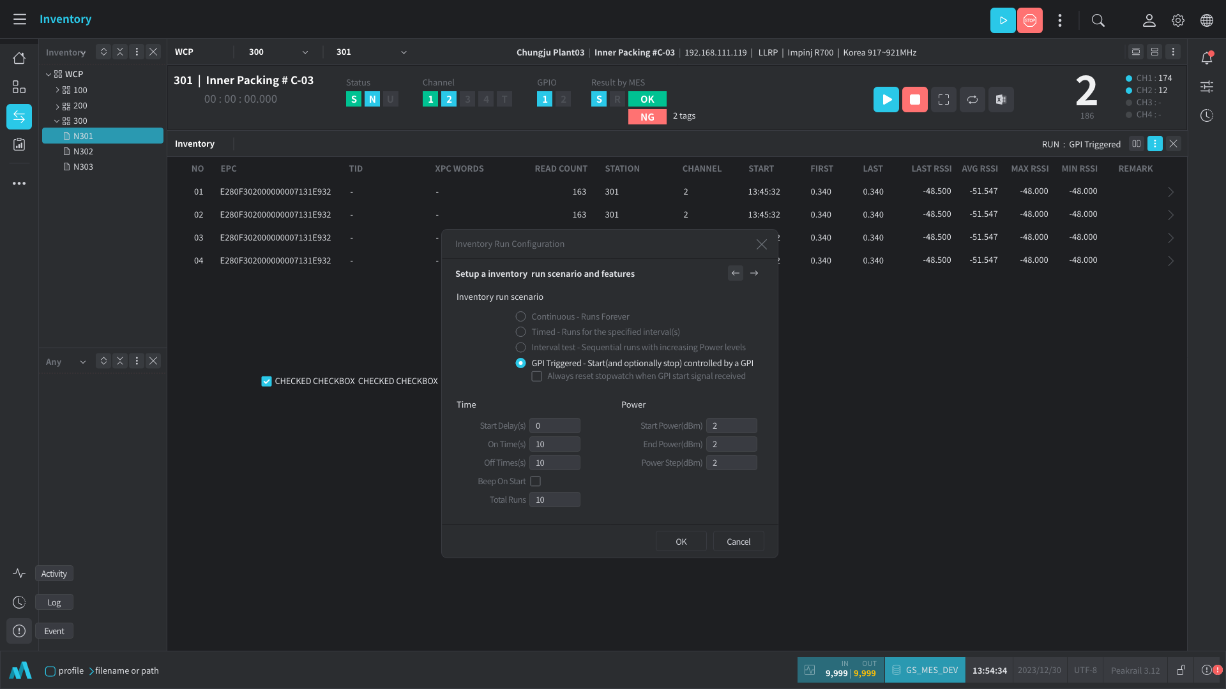The width and height of the screenshot is (1226, 689).
Task: Click the Start Delay(s) input field
Action: click(554, 426)
